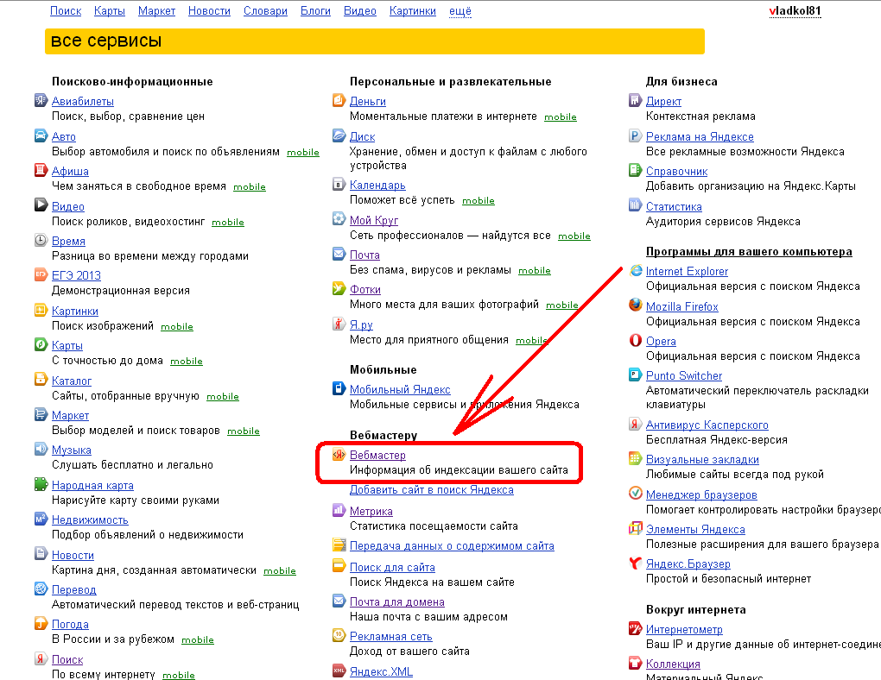Open the Каталог link
This screenshot has height=680, width=881.
[x=72, y=381]
